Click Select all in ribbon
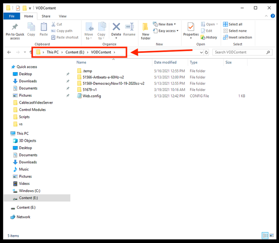 [232, 24]
